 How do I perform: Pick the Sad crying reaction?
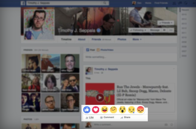click(x=131, y=109)
